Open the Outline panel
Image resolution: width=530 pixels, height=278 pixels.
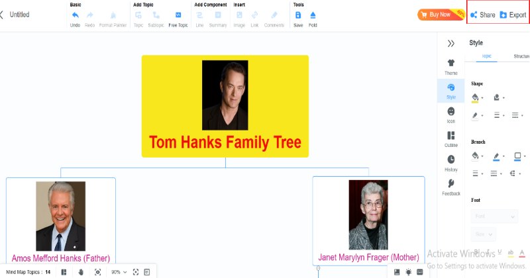[451, 139]
